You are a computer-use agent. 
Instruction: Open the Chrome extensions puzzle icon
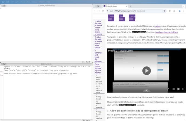tap(174, 11)
